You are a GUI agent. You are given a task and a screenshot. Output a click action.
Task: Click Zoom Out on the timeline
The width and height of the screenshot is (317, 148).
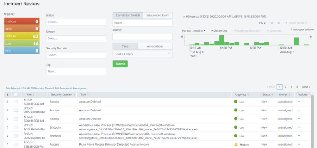point(219,31)
